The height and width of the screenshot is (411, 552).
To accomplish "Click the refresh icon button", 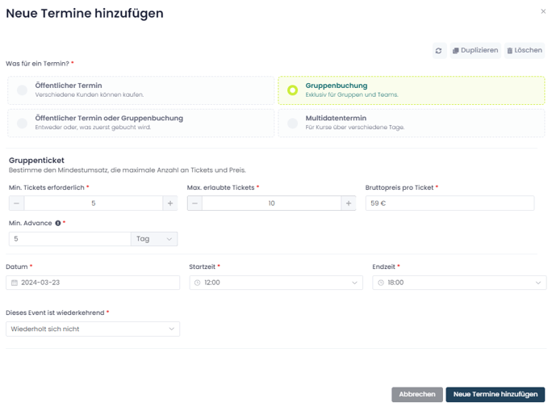I will [439, 51].
